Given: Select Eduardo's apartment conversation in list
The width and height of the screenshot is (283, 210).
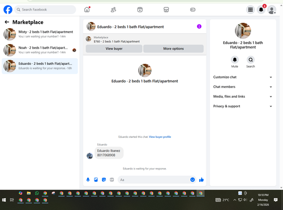Looking at the screenshot, I should [x=40, y=66].
